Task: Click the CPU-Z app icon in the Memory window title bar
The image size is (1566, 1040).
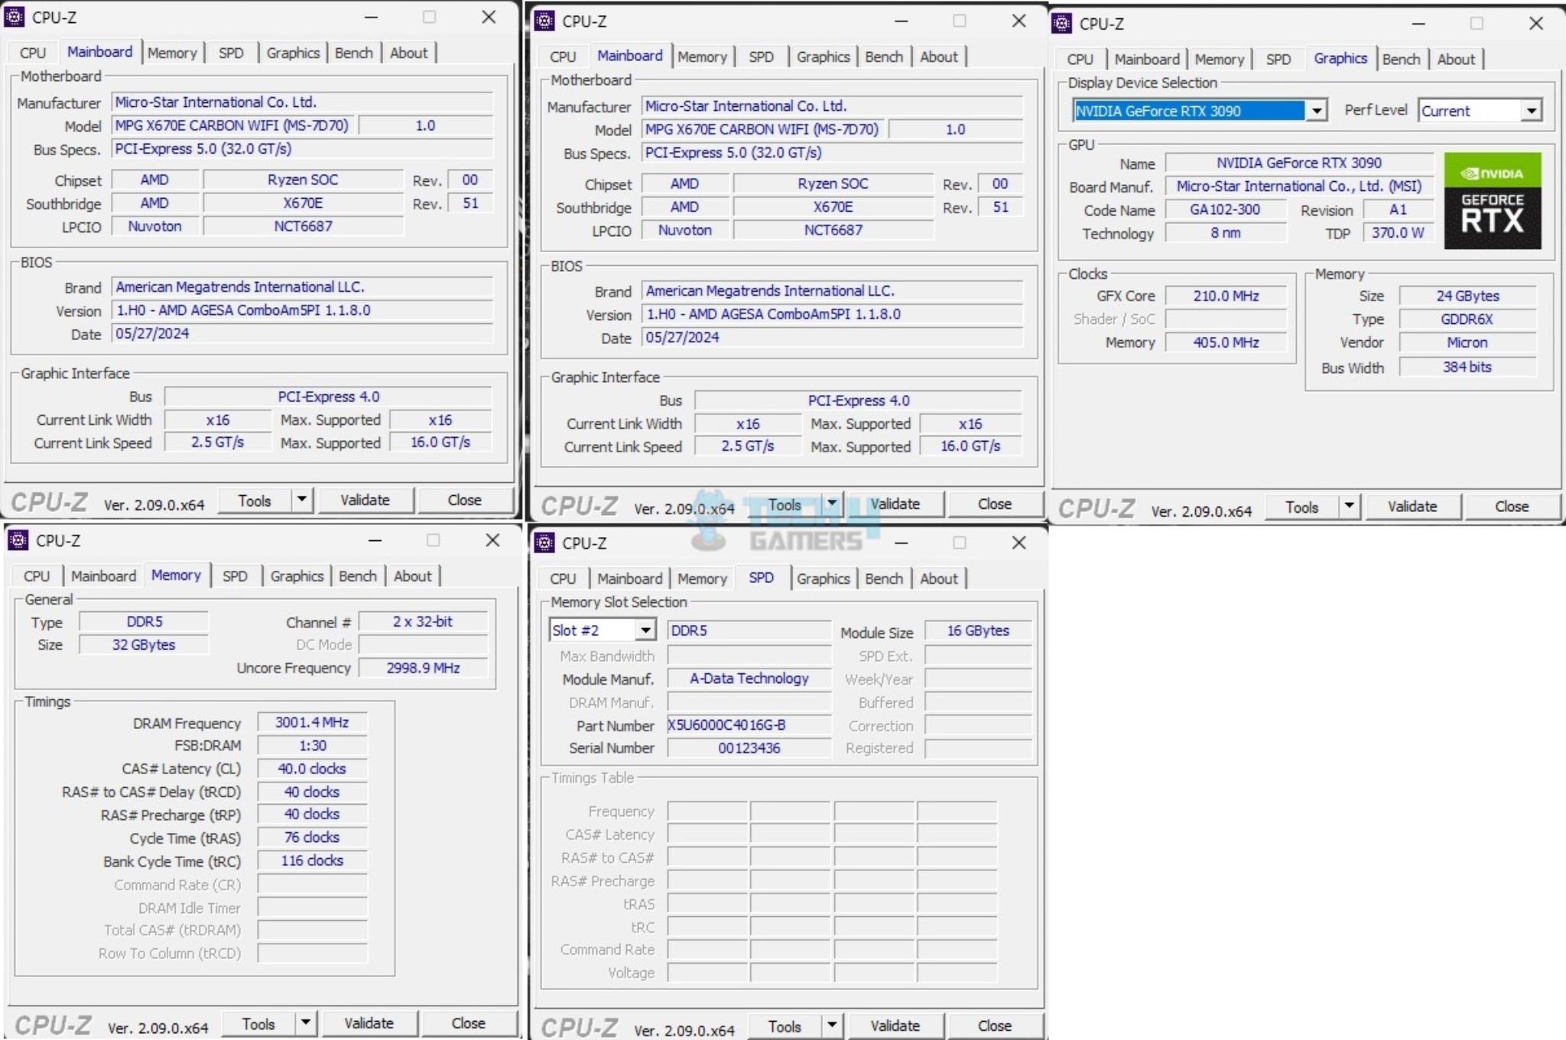Action: pyautogui.click(x=18, y=540)
